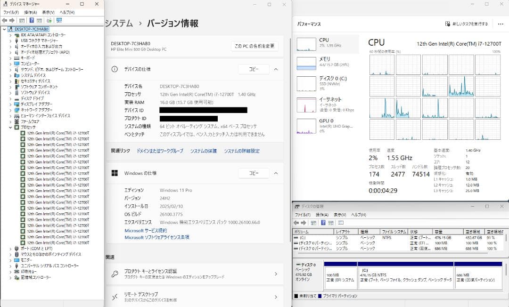
Task: Click the Back arrow in Device Manager toolbar
Action: pos(5,20)
